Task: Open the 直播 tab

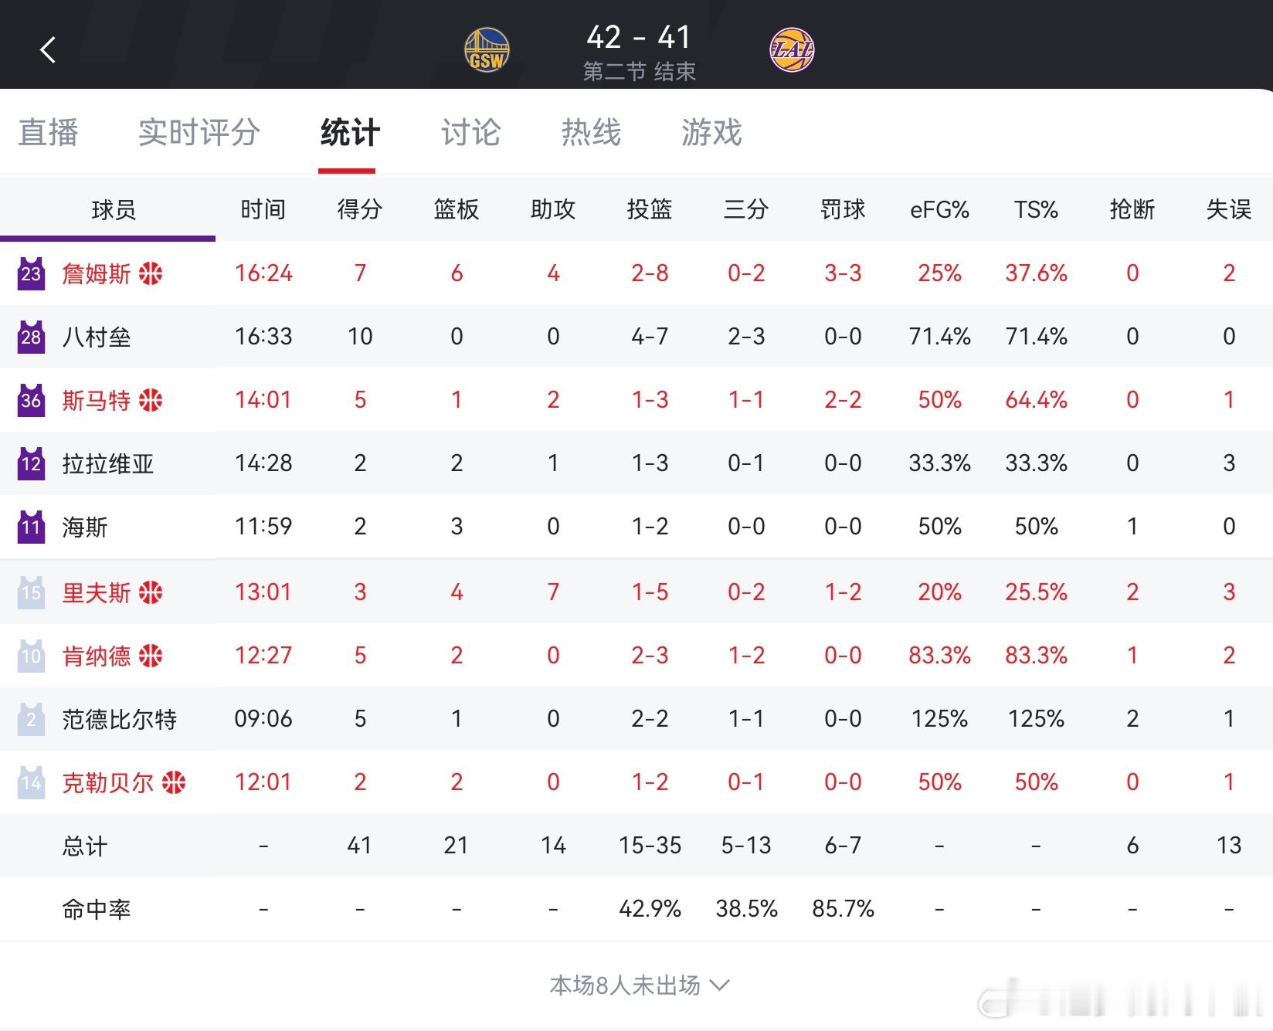Action: coord(48,133)
